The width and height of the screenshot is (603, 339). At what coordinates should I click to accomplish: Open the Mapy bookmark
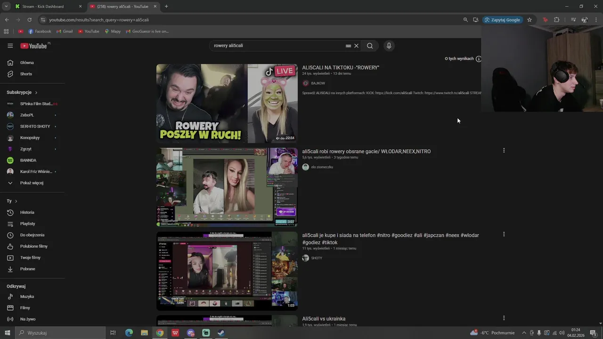113,32
